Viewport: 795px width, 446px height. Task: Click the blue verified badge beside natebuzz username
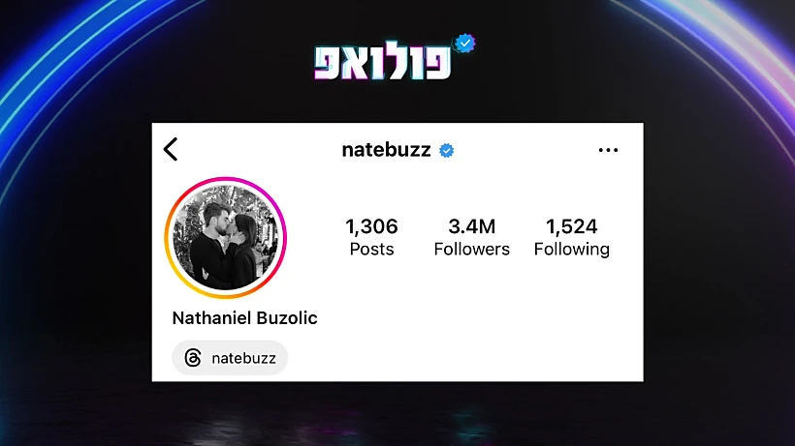[446, 150]
